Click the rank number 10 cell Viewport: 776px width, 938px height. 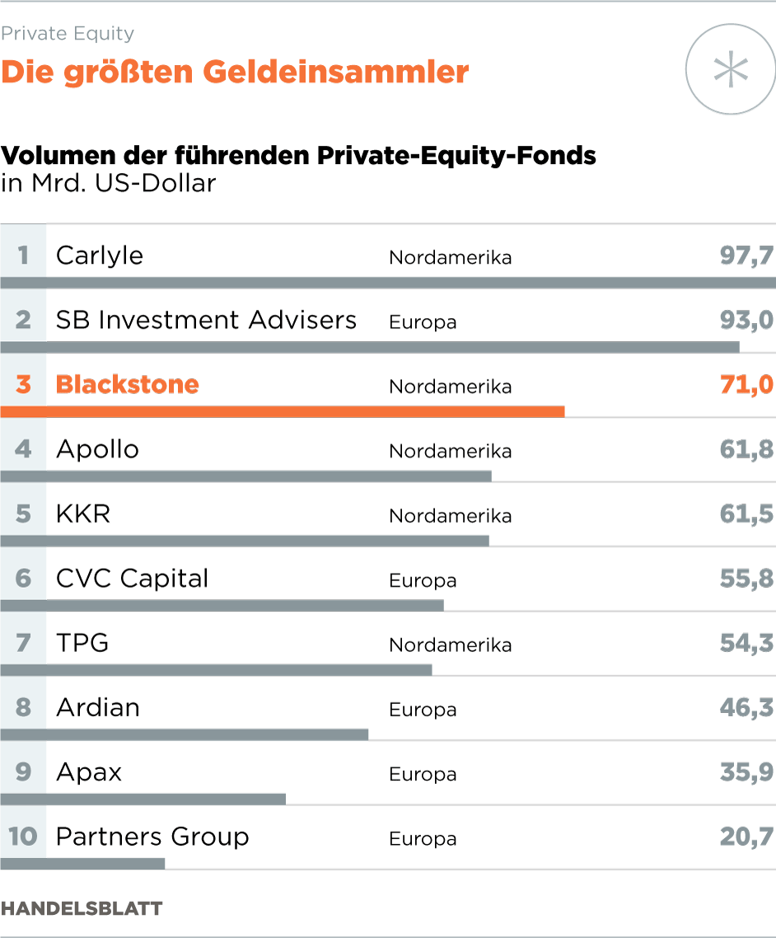coord(23,837)
